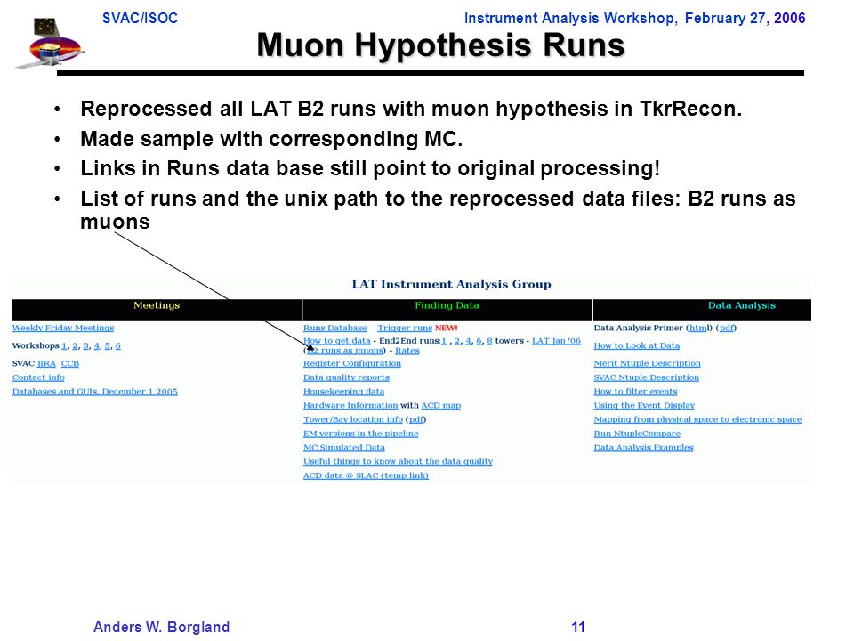Open Mapping from physical to electronic space
Screen dimensions: 854x641
[x=697, y=419]
